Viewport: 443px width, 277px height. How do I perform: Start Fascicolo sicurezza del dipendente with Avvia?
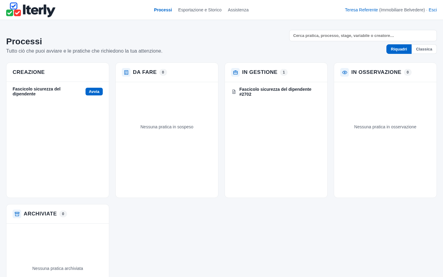click(94, 92)
